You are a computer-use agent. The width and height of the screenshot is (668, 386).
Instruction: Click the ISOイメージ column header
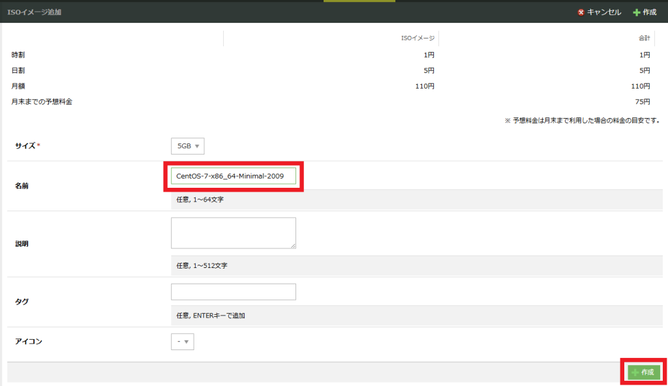click(x=417, y=38)
